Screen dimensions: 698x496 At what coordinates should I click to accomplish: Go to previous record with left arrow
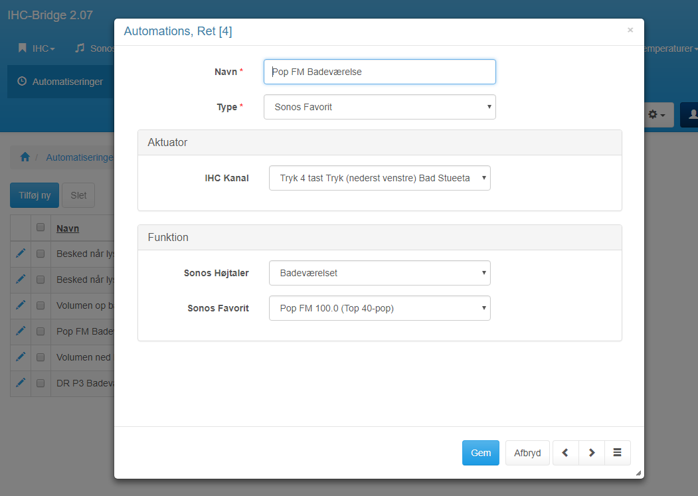pos(565,453)
